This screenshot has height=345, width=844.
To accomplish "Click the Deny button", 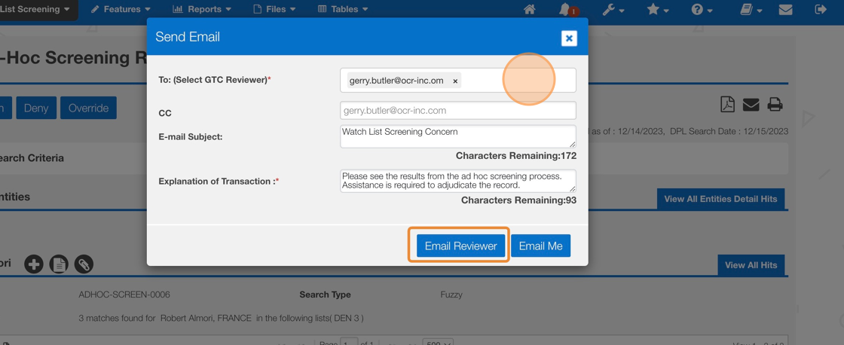I will [x=36, y=108].
